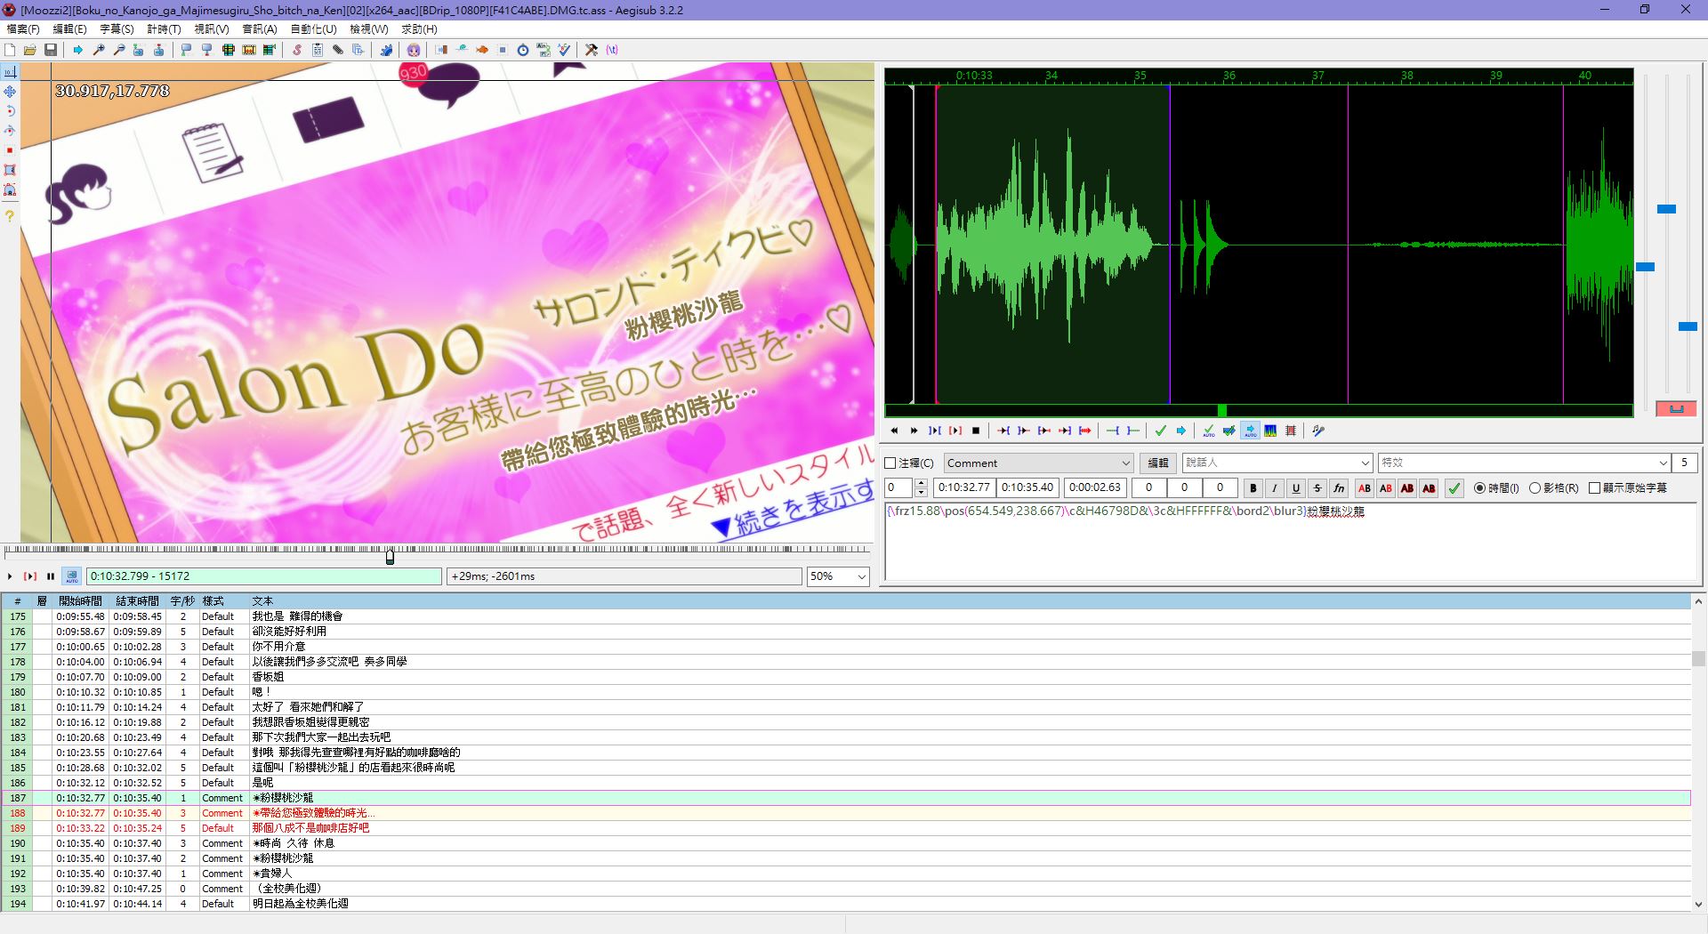The width and height of the screenshot is (1708, 934).
Task: Open the Comment style dropdown
Action: tap(1038, 463)
